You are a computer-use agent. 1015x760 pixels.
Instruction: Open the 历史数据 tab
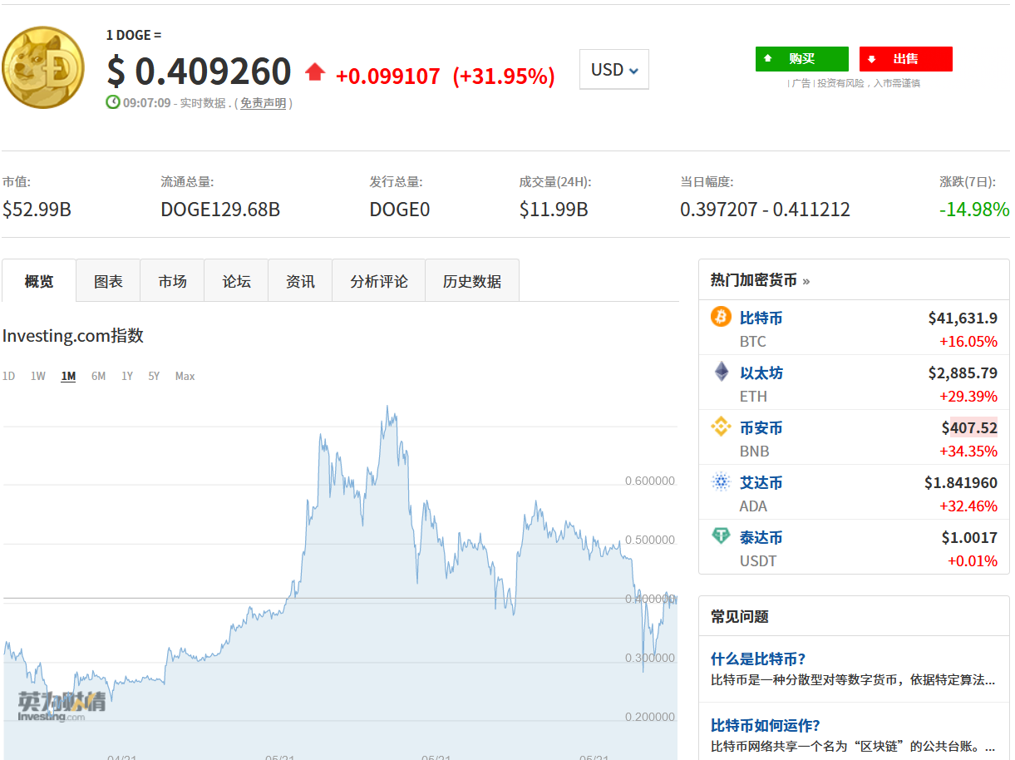pos(472,281)
